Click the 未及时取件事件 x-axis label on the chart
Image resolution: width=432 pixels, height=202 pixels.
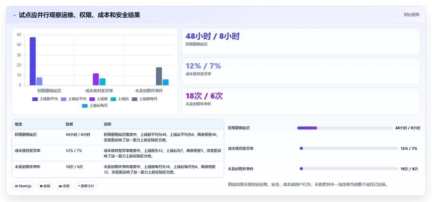coord(149,91)
